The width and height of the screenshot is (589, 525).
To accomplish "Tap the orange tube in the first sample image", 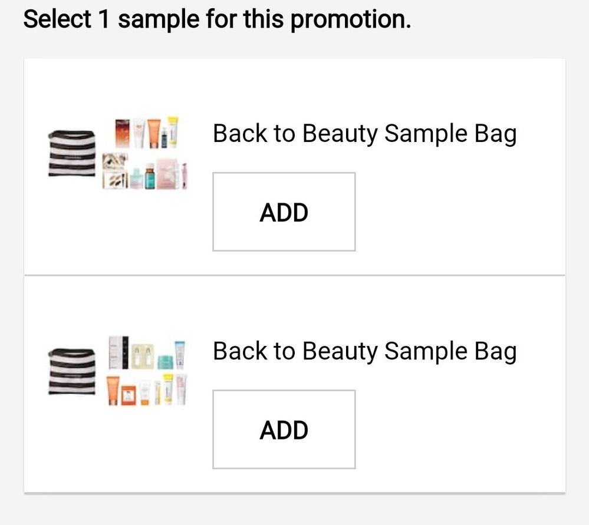I will pos(153,134).
